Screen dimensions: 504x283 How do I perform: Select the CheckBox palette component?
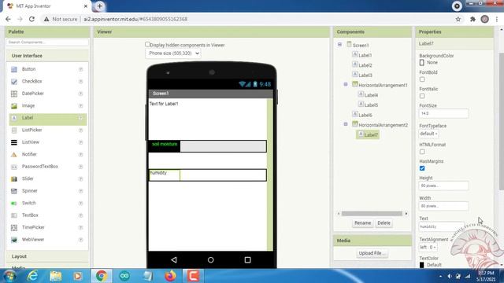pos(31,82)
